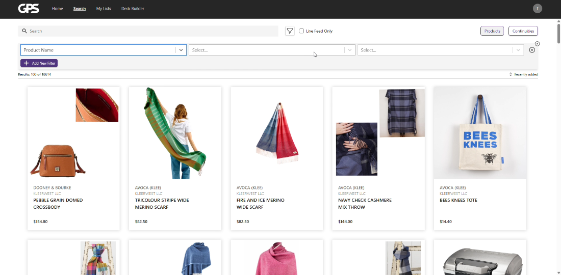
Task: Remove the Product Name filter row
Action: click(532, 50)
